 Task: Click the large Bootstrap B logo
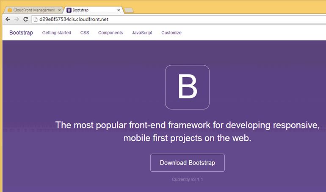pyautogui.click(x=187, y=87)
